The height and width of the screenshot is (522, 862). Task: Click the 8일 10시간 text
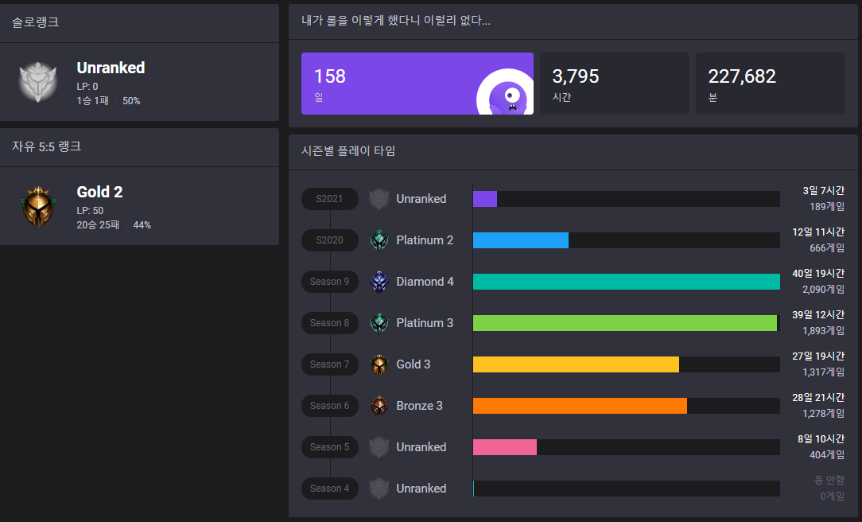point(821,439)
